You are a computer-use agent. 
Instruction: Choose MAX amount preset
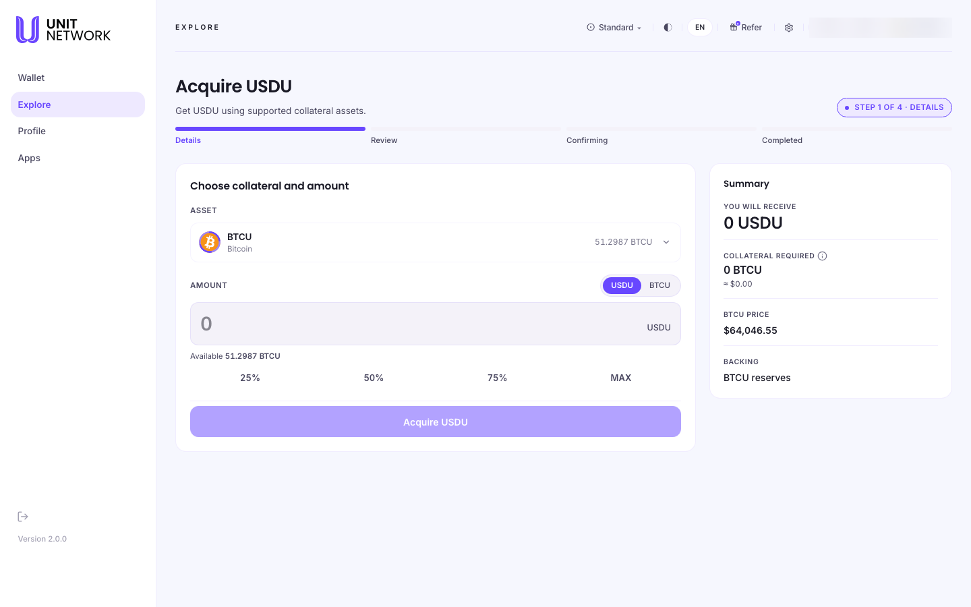point(621,378)
